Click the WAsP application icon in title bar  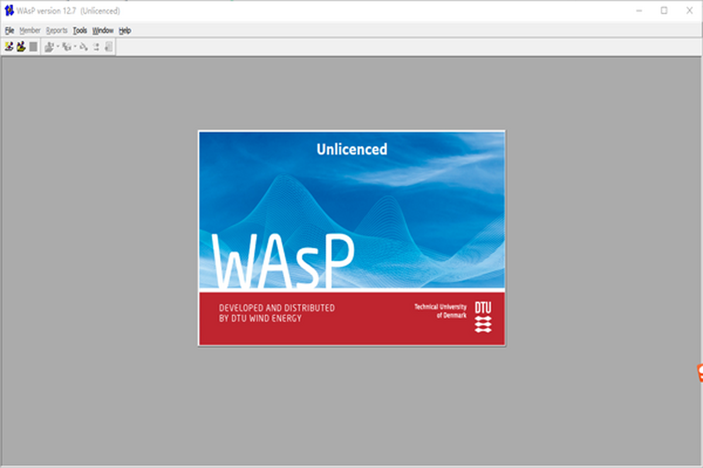(x=9, y=11)
